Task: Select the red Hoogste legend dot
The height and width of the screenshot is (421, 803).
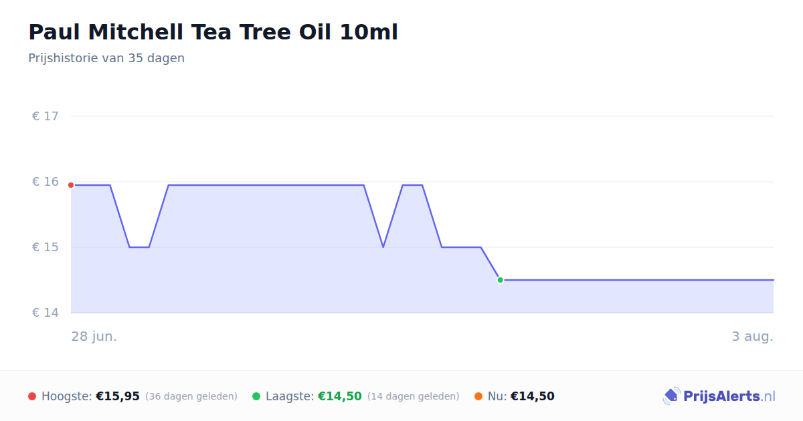Action: tap(32, 396)
